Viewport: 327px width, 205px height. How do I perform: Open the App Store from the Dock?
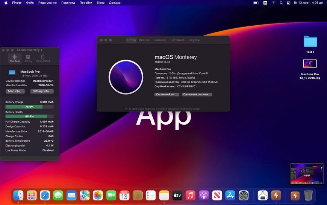click(230, 196)
